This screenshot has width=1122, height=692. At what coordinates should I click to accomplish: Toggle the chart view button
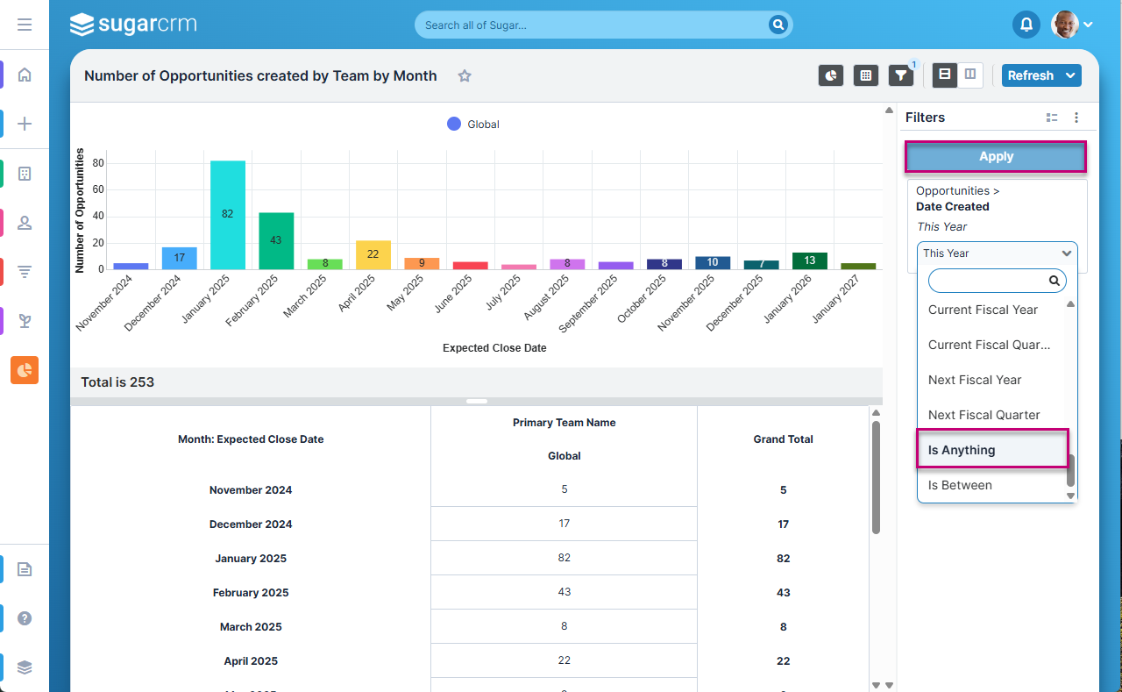[x=831, y=76]
